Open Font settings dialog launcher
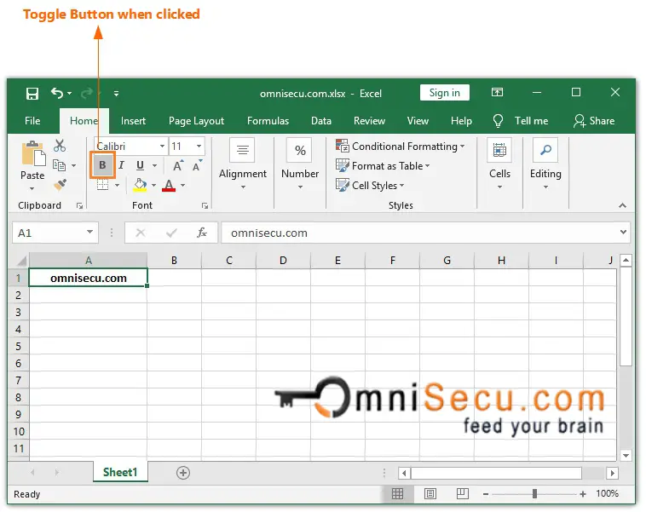 click(205, 205)
